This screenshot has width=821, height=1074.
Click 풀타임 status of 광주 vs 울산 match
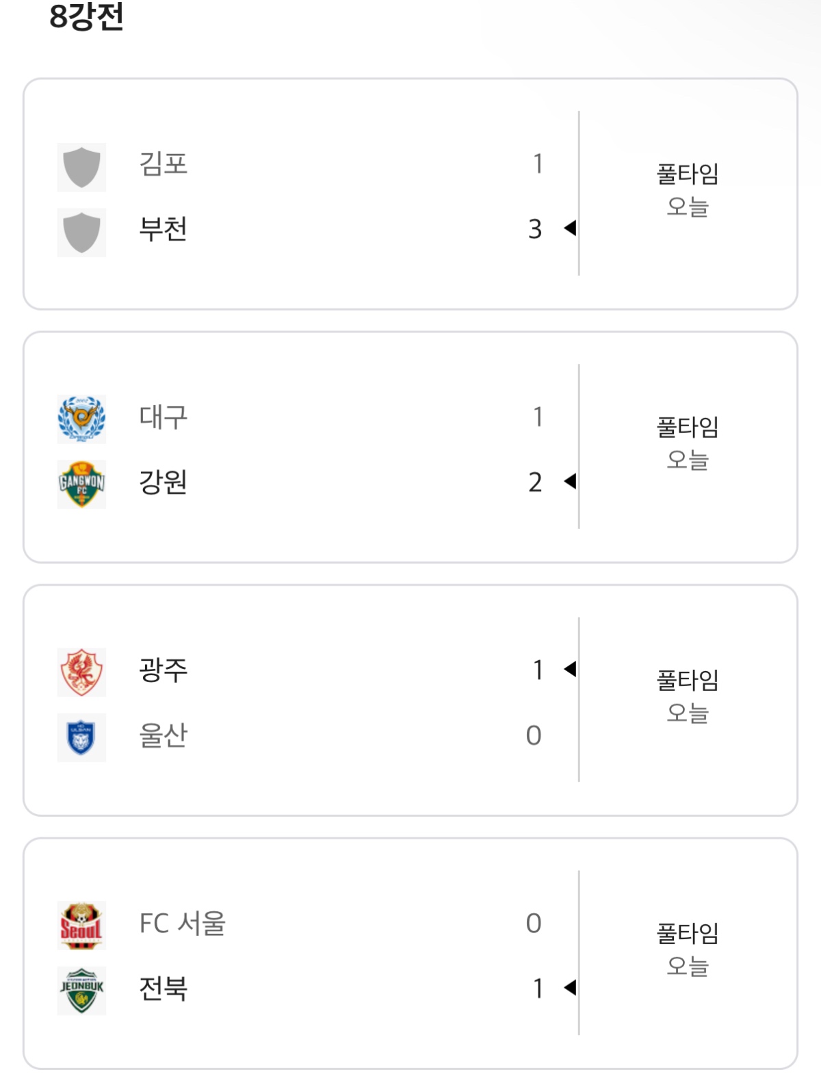click(688, 680)
